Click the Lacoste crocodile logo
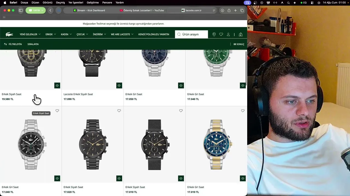Screen dimensions: 350x196 (x=9, y=34)
